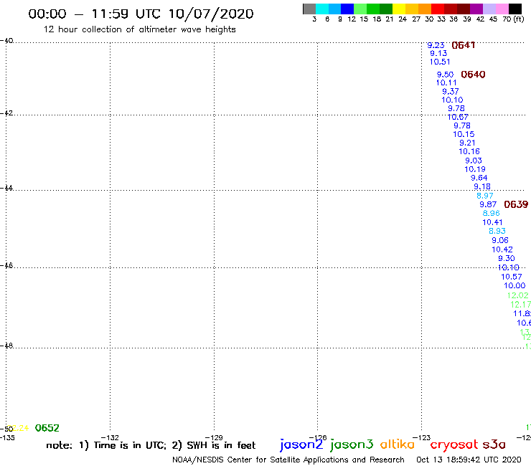Click the 9.64 wave height reading

[x=479, y=178]
